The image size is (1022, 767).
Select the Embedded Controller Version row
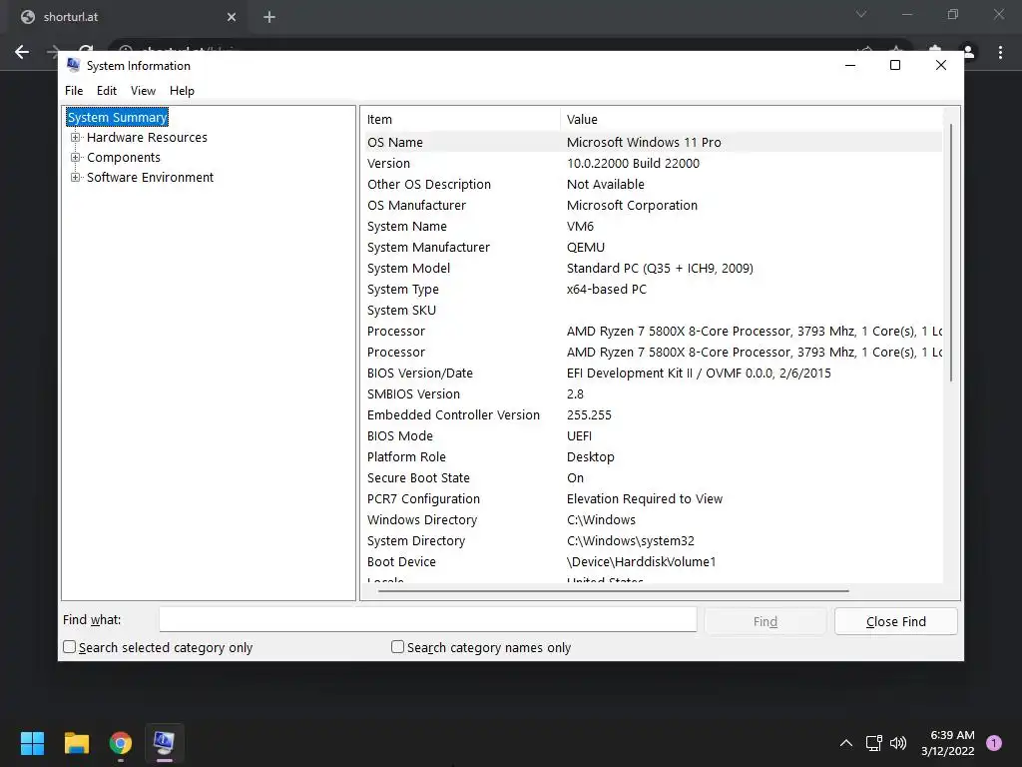pyautogui.click(x=653, y=414)
